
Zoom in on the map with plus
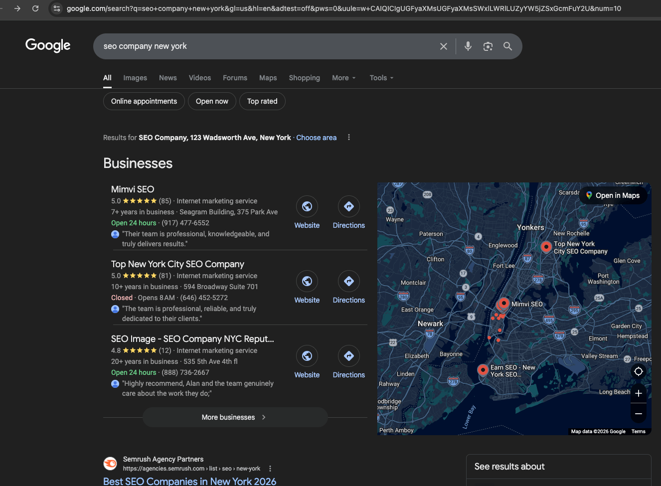[x=639, y=393]
